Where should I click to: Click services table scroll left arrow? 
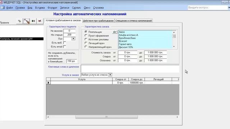48,117
